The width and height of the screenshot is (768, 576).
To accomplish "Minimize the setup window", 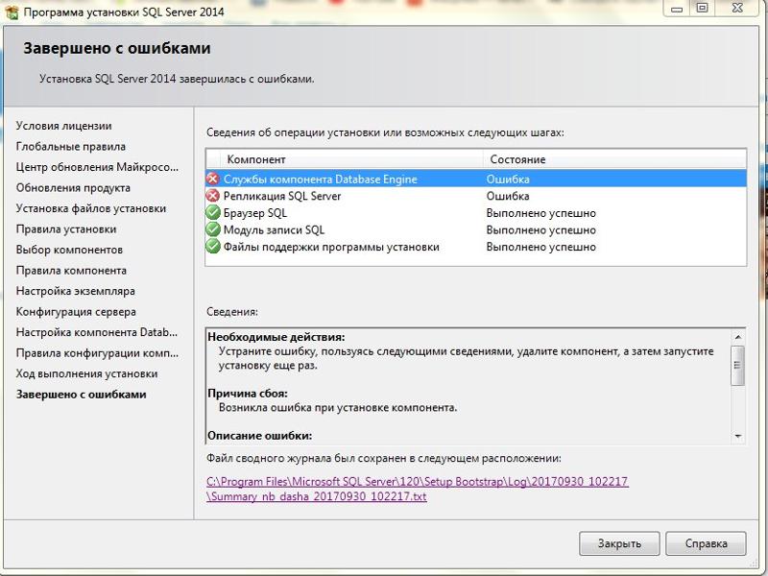I will 677,9.
